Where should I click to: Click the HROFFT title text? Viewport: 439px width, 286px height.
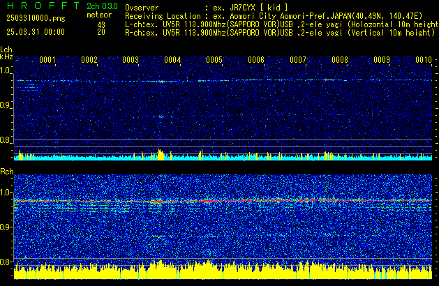coord(43,6)
